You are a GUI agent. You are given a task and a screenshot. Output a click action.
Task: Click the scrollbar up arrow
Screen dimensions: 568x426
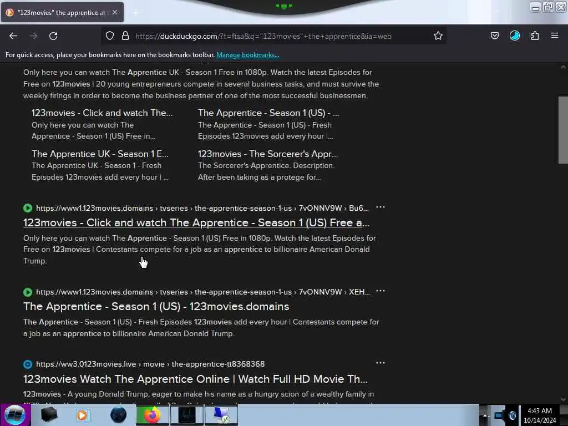tap(563, 67)
